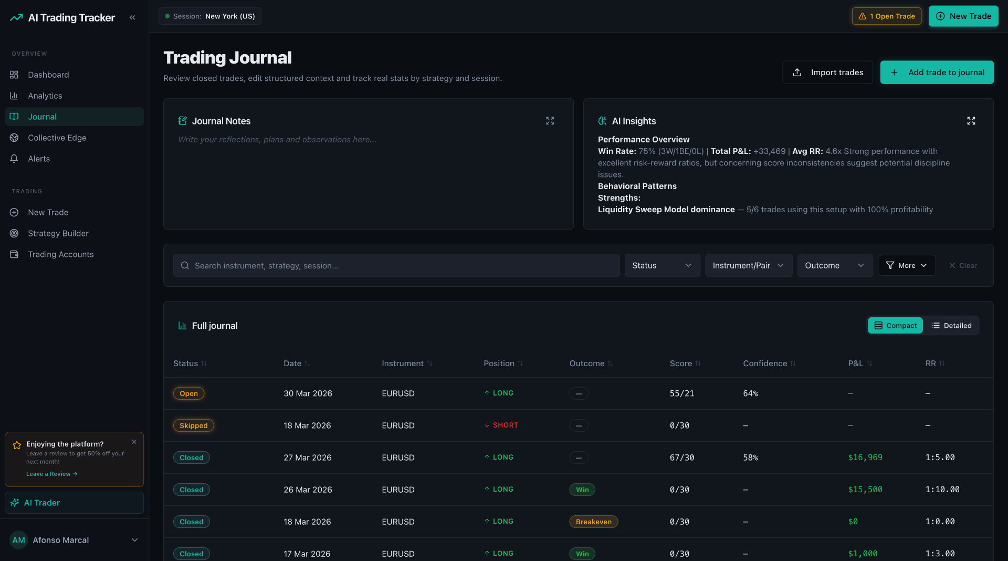Open the Outcome filter dropdown
Image resolution: width=1008 pixels, height=561 pixels.
click(835, 266)
